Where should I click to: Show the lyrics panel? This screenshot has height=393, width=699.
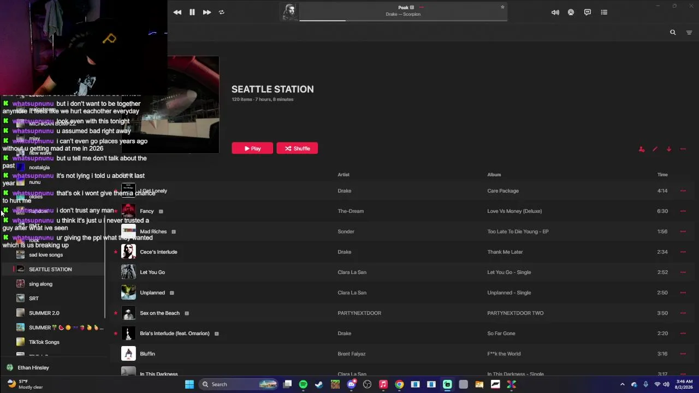coord(588,12)
